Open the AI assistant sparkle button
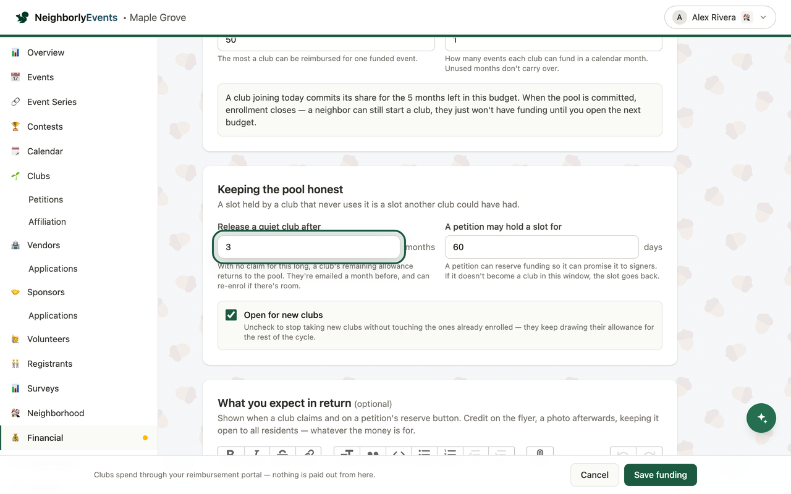 click(761, 418)
